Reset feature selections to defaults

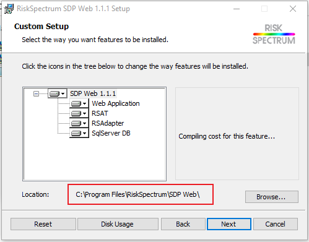tap(43, 224)
